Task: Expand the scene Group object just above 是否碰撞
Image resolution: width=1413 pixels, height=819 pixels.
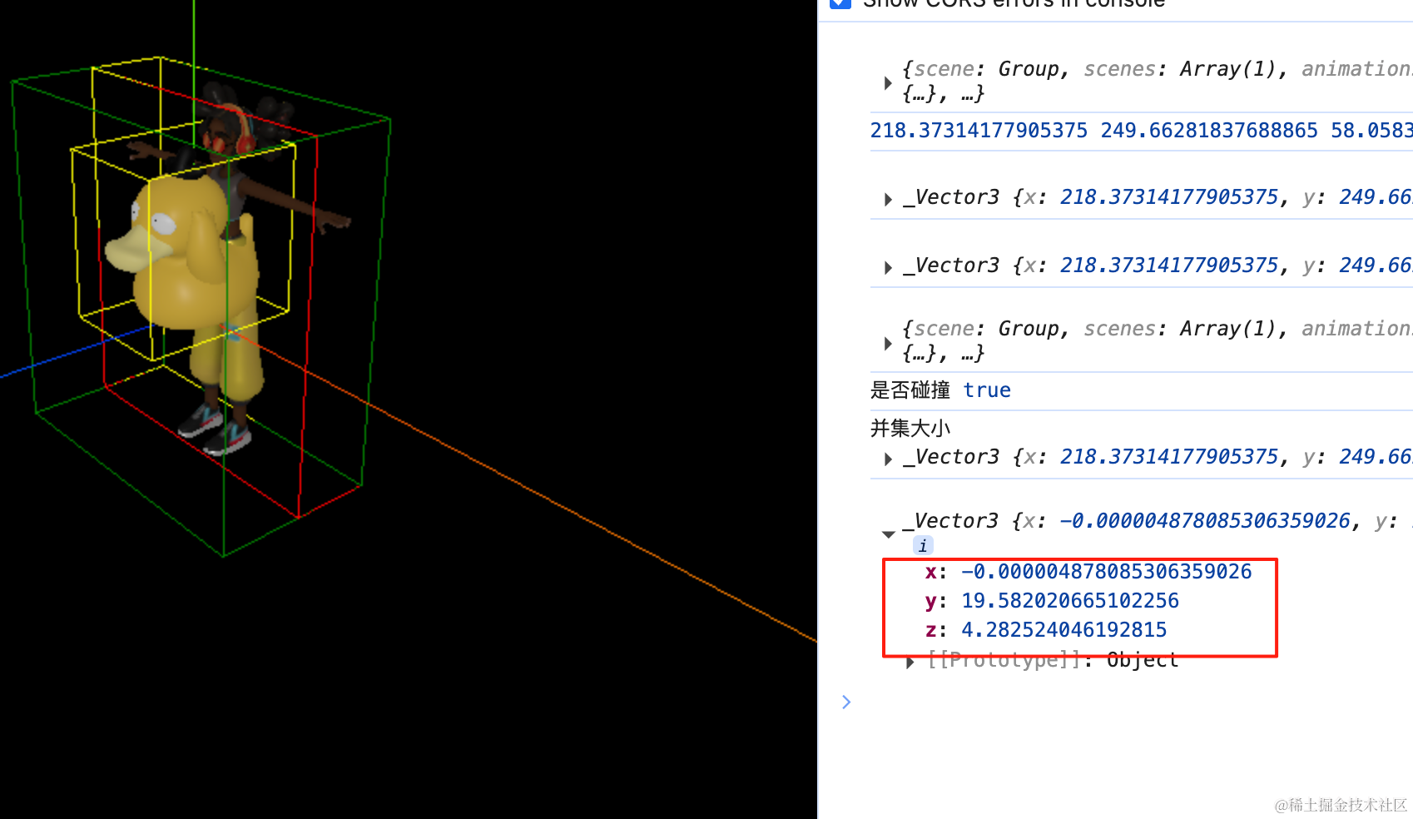Action: [x=888, y=342]
